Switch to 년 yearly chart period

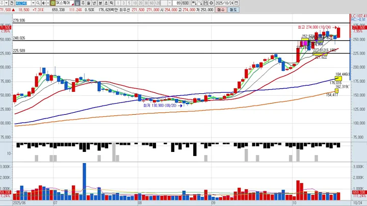(94, 3)
